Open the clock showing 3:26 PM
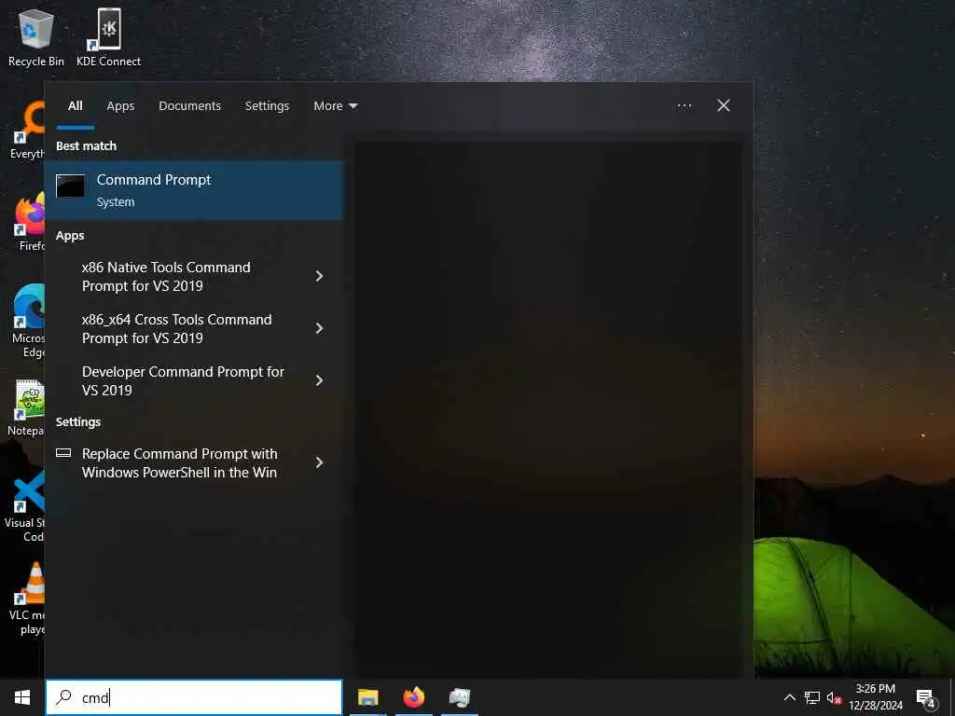 [875, 697]
